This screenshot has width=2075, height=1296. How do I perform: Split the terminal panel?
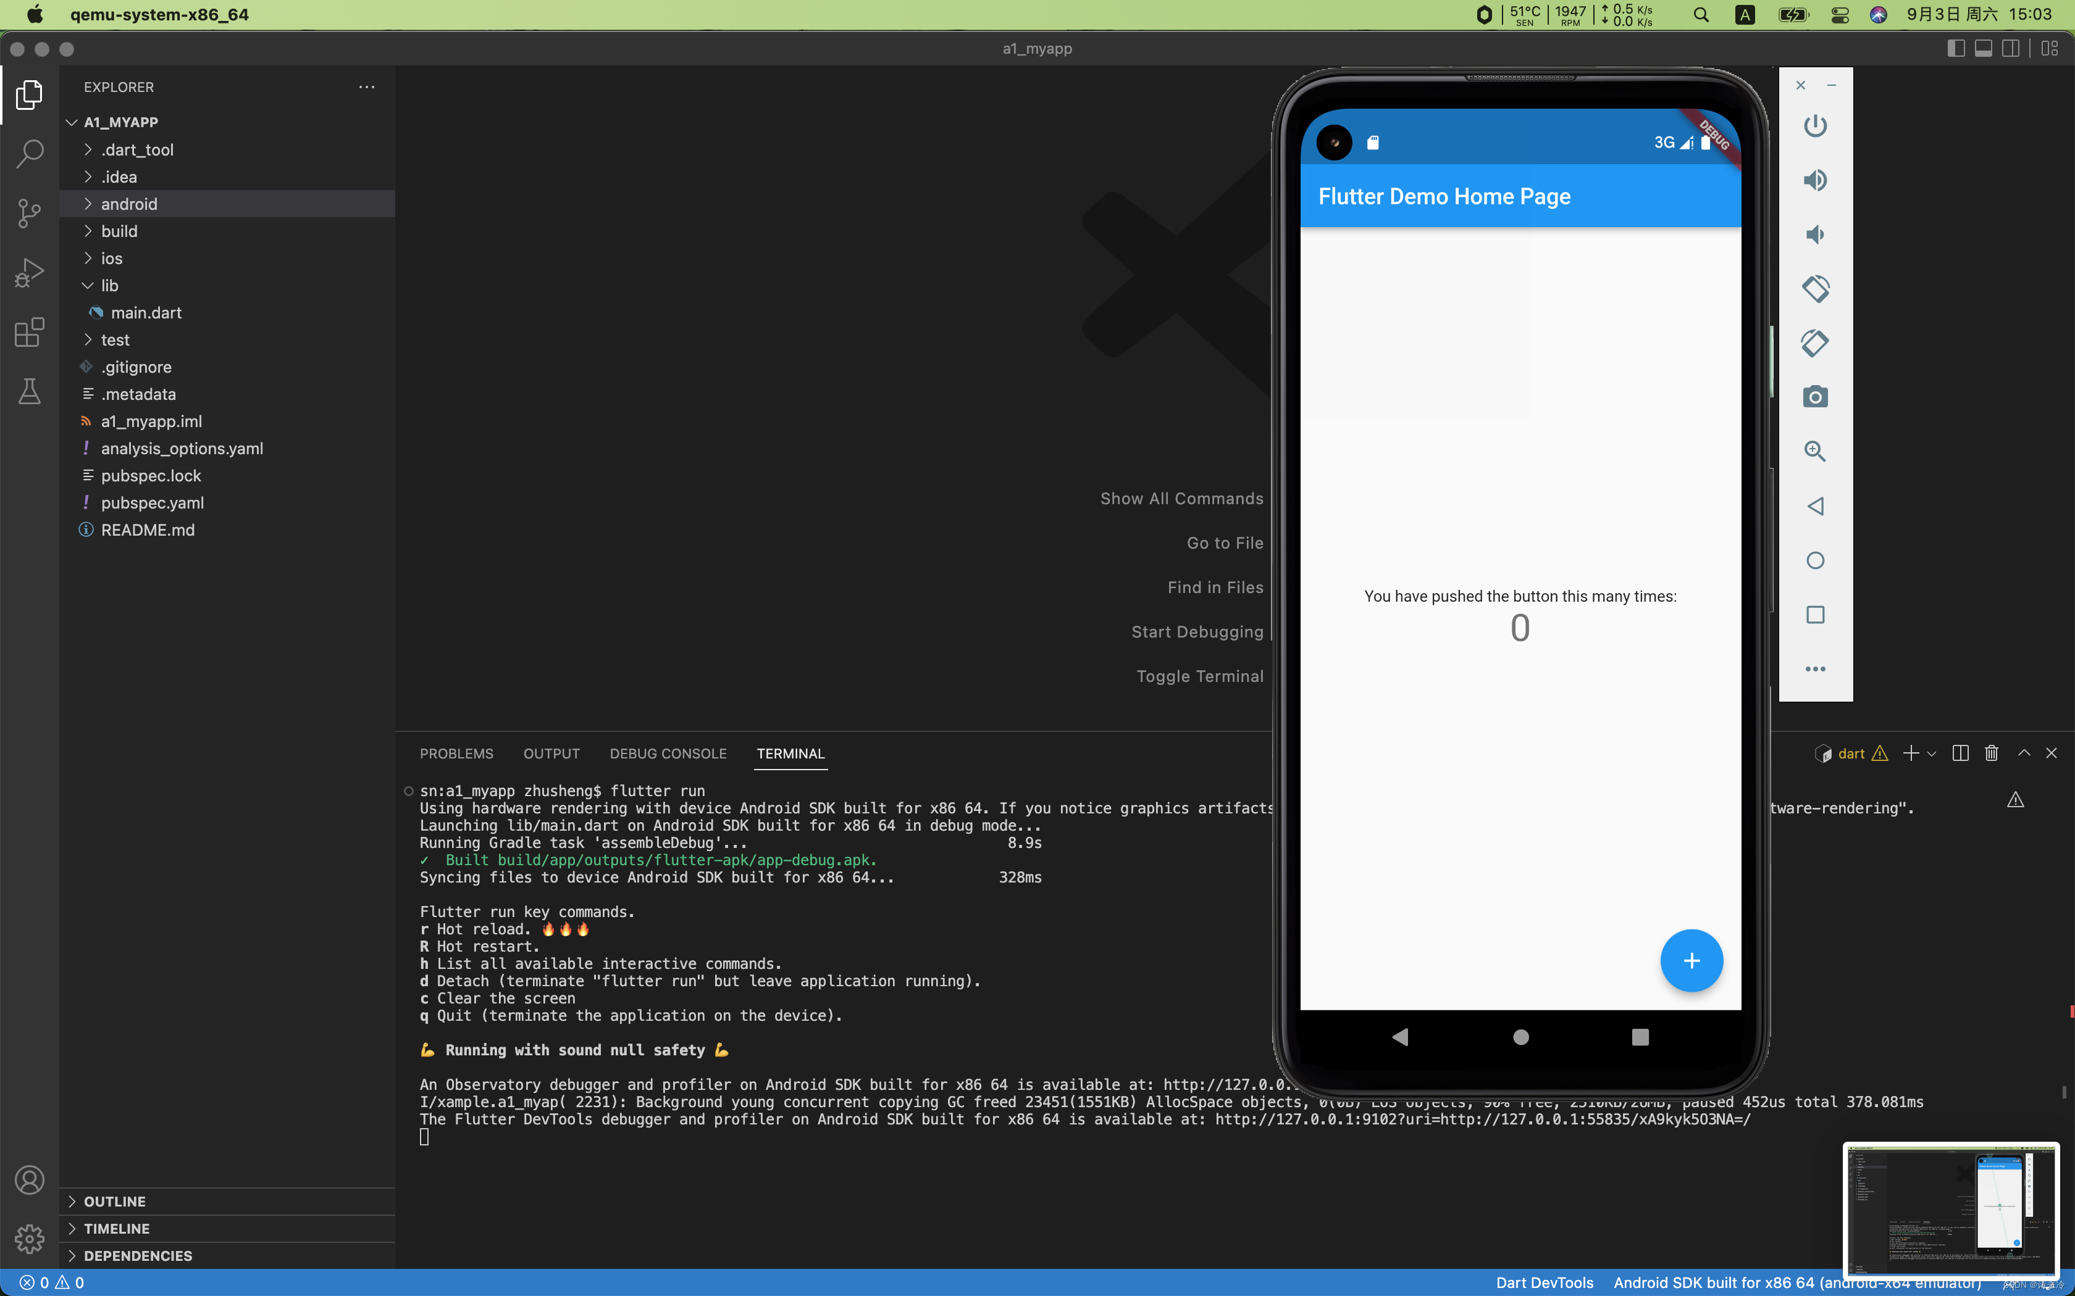[1960, 754]
